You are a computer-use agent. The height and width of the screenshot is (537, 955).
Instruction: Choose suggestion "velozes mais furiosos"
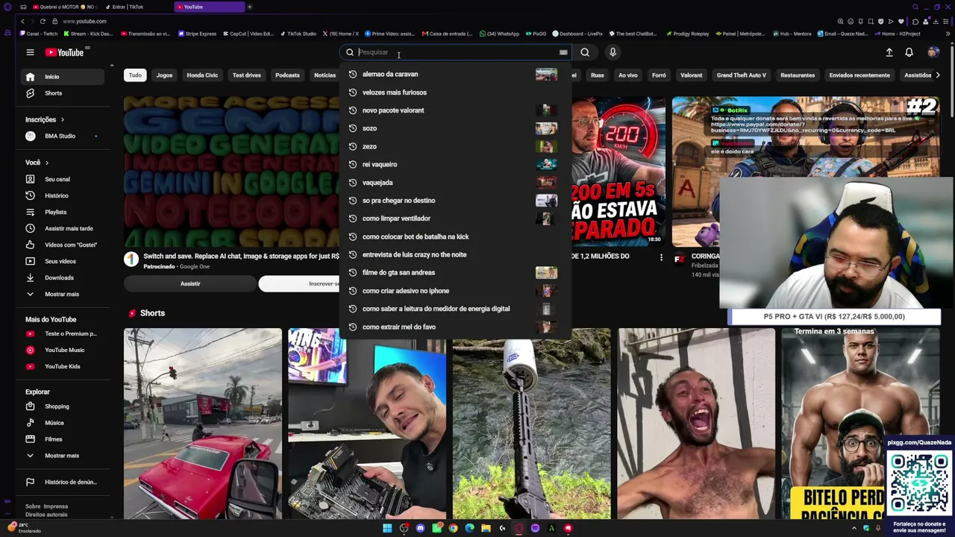click(x=455, y=92)
